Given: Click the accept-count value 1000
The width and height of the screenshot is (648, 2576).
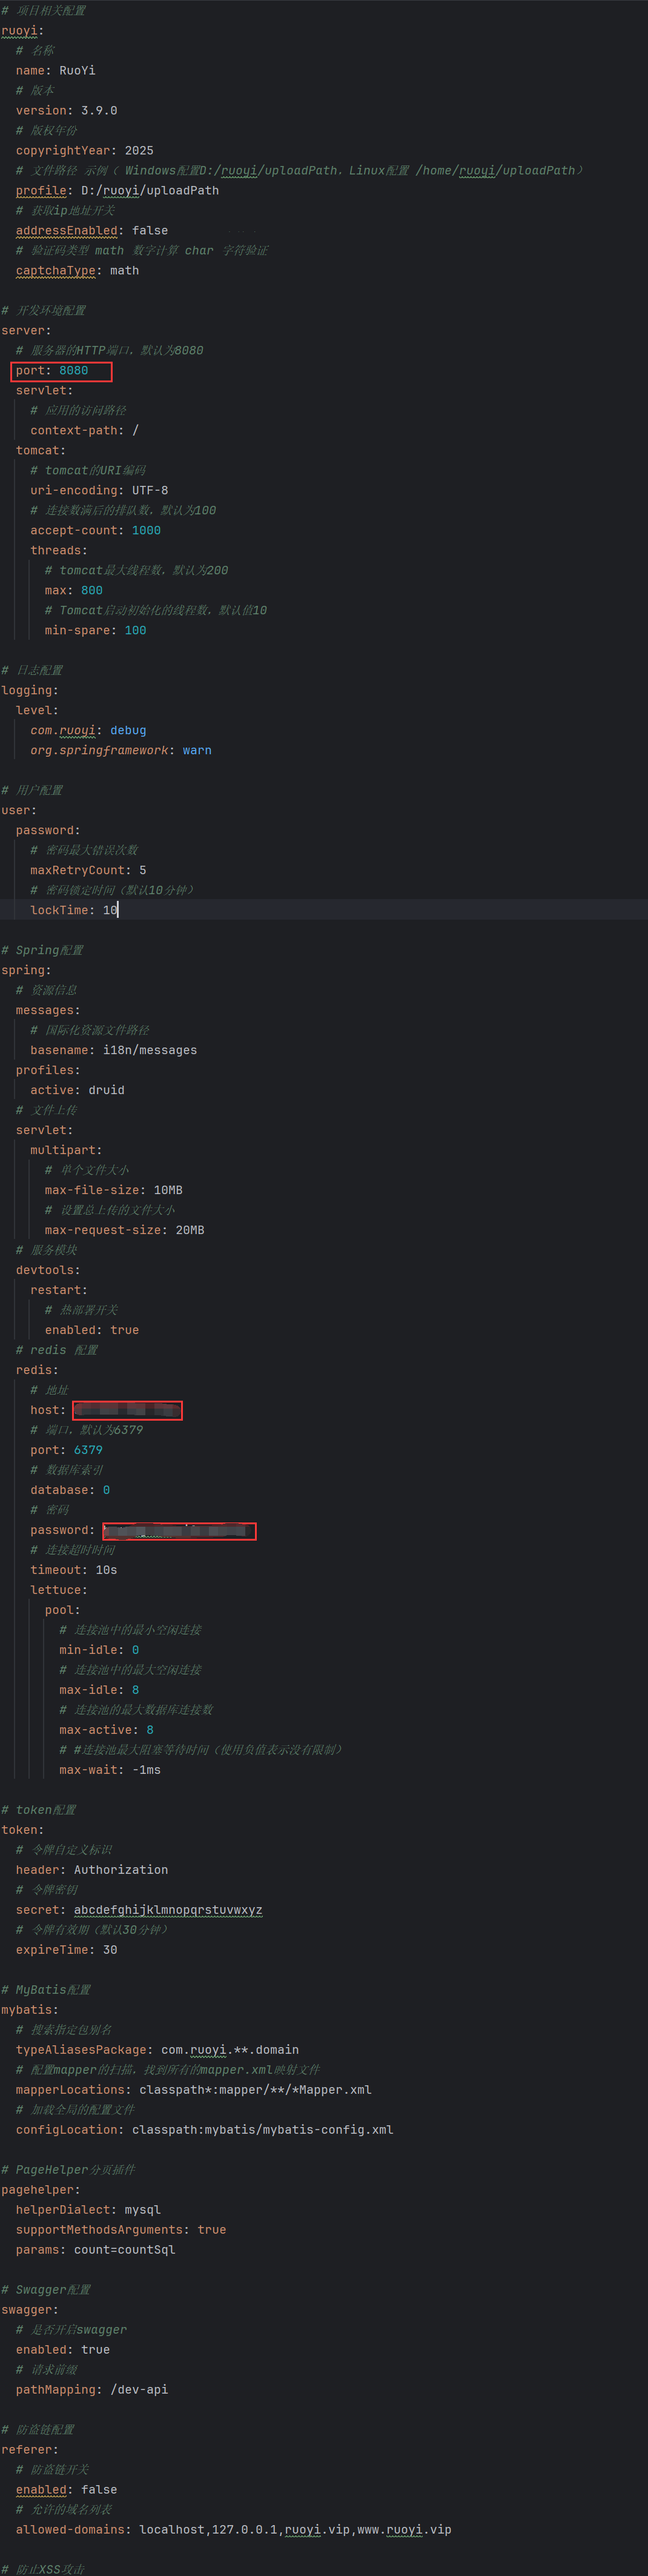Looking at the screenshot, I should coord(146,530).
